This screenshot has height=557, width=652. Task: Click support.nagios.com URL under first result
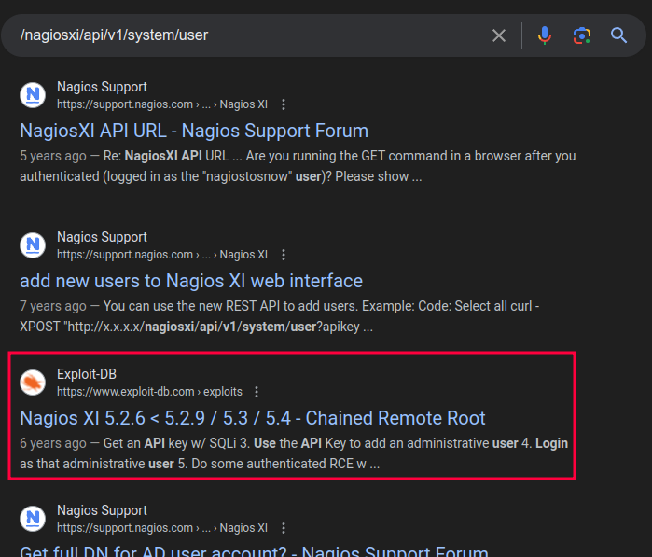(125, 104)
